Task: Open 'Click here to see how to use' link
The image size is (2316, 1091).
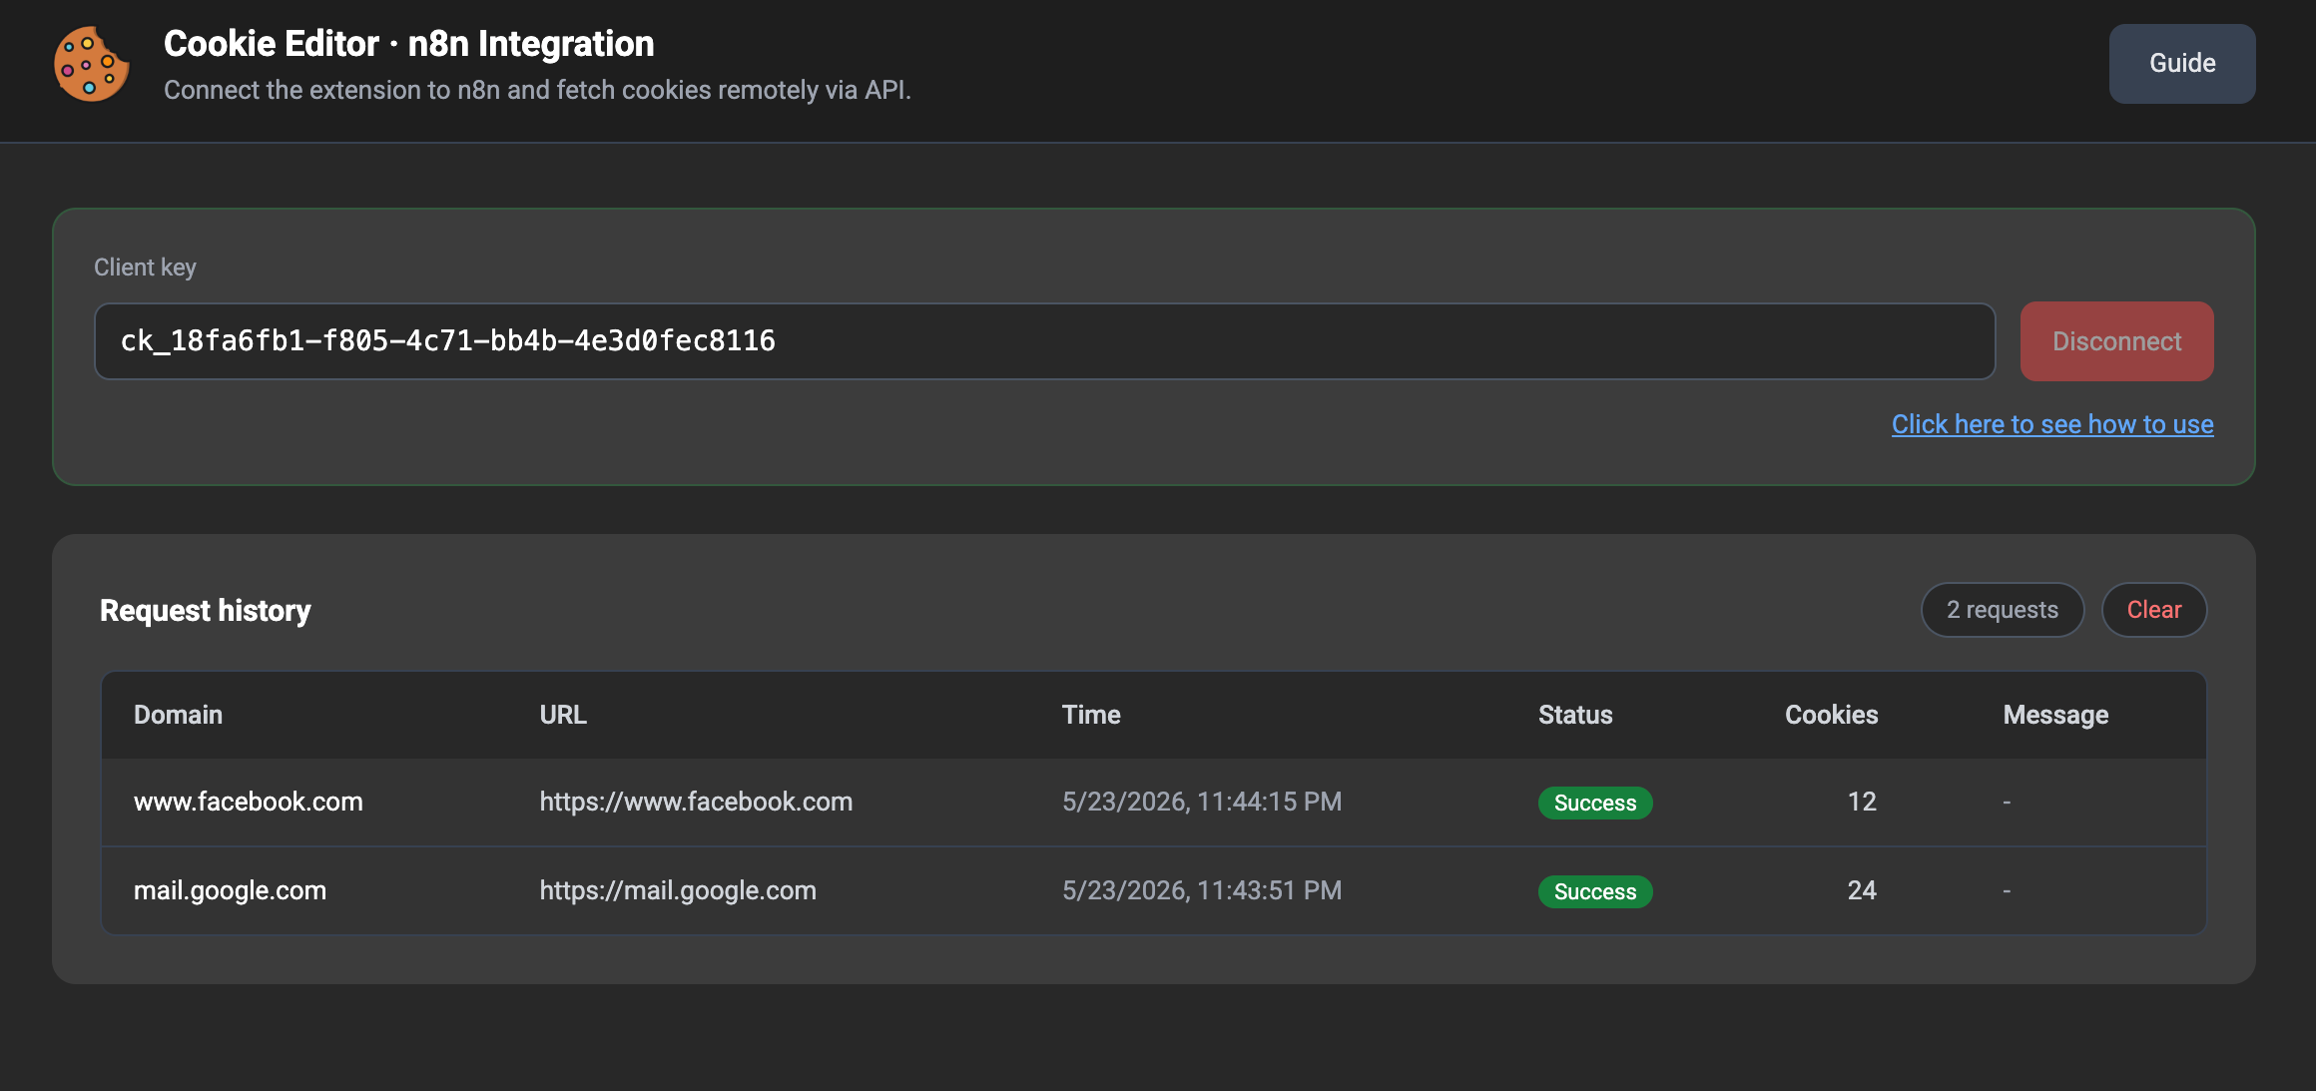Action: (x=2052, y=424)
